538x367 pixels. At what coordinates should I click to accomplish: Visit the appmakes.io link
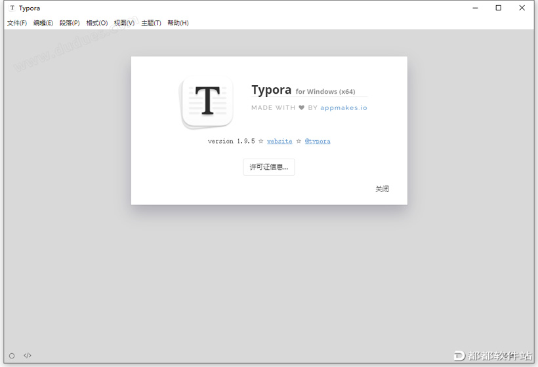click(343, 107)
